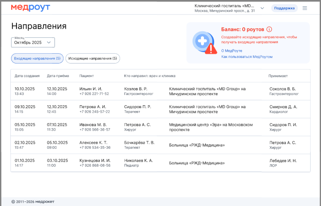Click the Дата создания column header
The image size is (321, 206).
tap(27, 76)
